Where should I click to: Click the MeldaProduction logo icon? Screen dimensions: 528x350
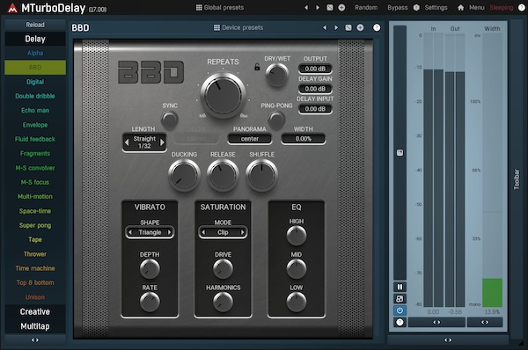tap(12, 8)
